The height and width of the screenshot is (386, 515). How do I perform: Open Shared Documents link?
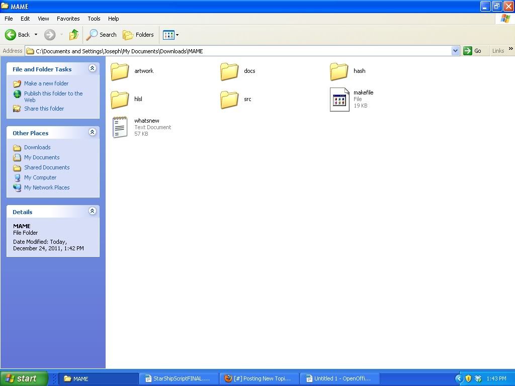tap(47, 167)
